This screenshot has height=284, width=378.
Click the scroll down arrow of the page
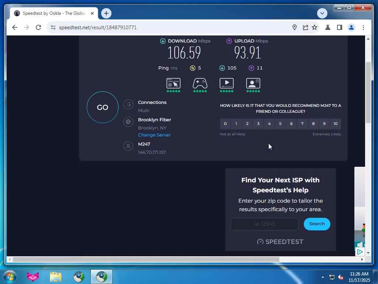click(x=368, y=253)
